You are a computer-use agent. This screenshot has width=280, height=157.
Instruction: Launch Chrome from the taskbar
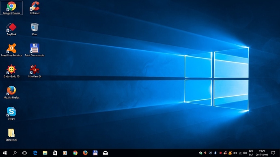click(x=75, y=153)
